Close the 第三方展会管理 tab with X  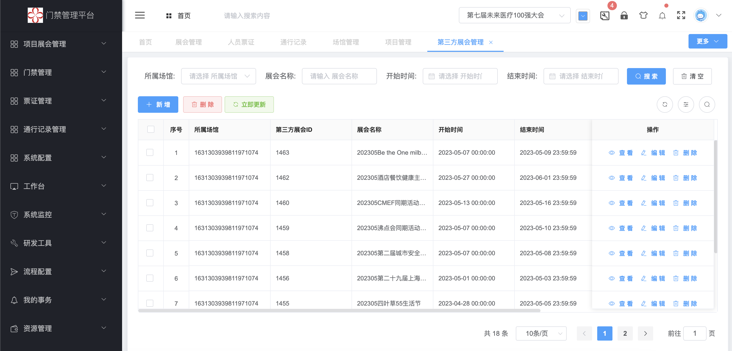491,42
